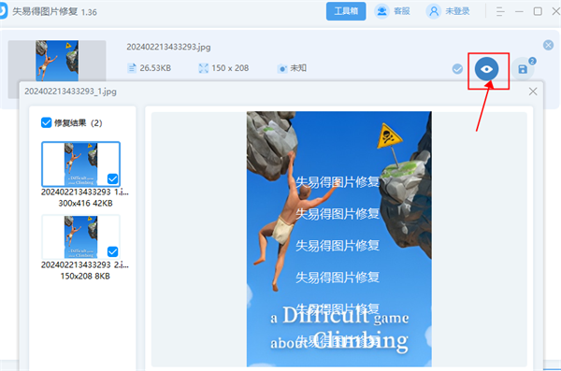Click the 202402213433293 2.j... filename label
Image resolution: width=561 pixels, height=371 pixels.
pyautogui.click(x=85, y=264)
